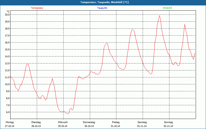Select the 15,0 axis label
The image size is (206, 129).
(x=7, y=50)
